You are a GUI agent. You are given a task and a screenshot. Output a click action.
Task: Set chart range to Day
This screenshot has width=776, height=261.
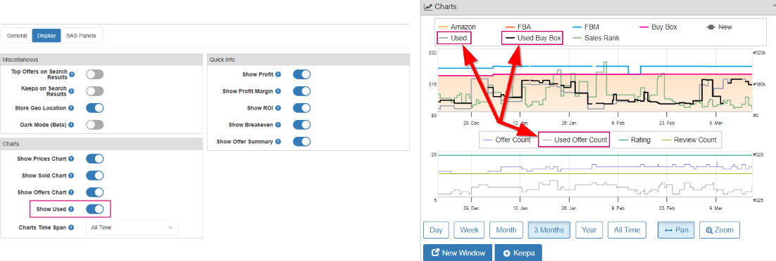pyautogui.click(x=436, y=230)
